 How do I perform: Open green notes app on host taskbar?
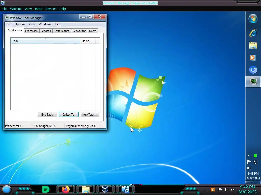click(46, 189)
